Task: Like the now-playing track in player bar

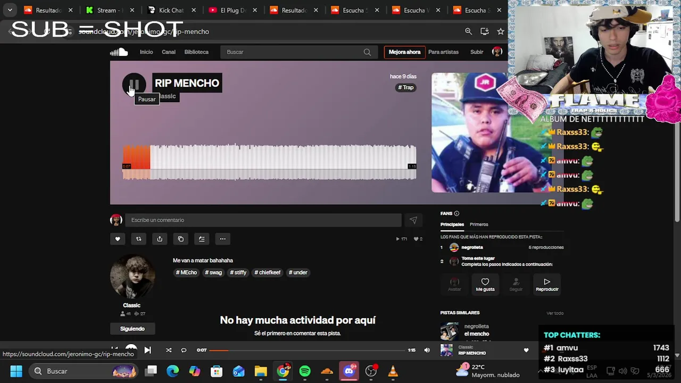Action: (x=526, y=350)
